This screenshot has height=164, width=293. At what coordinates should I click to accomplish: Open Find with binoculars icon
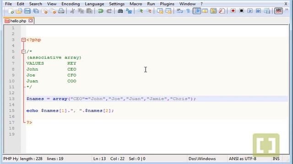[120, 11]
